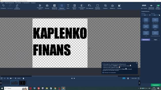The width and height of the screenshot is (161, 90).
Task: Open the About (О программе) menu
Action: click(26, 3)
